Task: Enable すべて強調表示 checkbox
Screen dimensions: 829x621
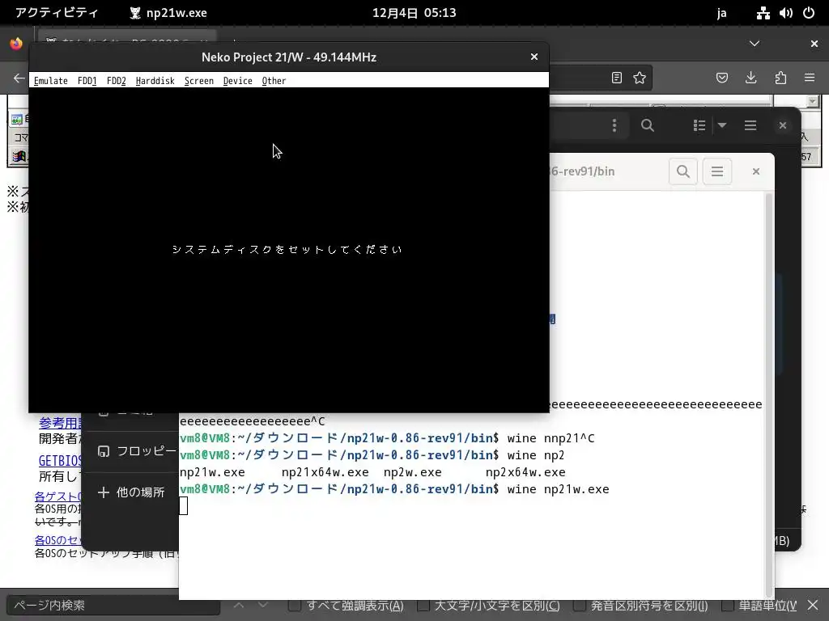Action: (x=294, y=605)
